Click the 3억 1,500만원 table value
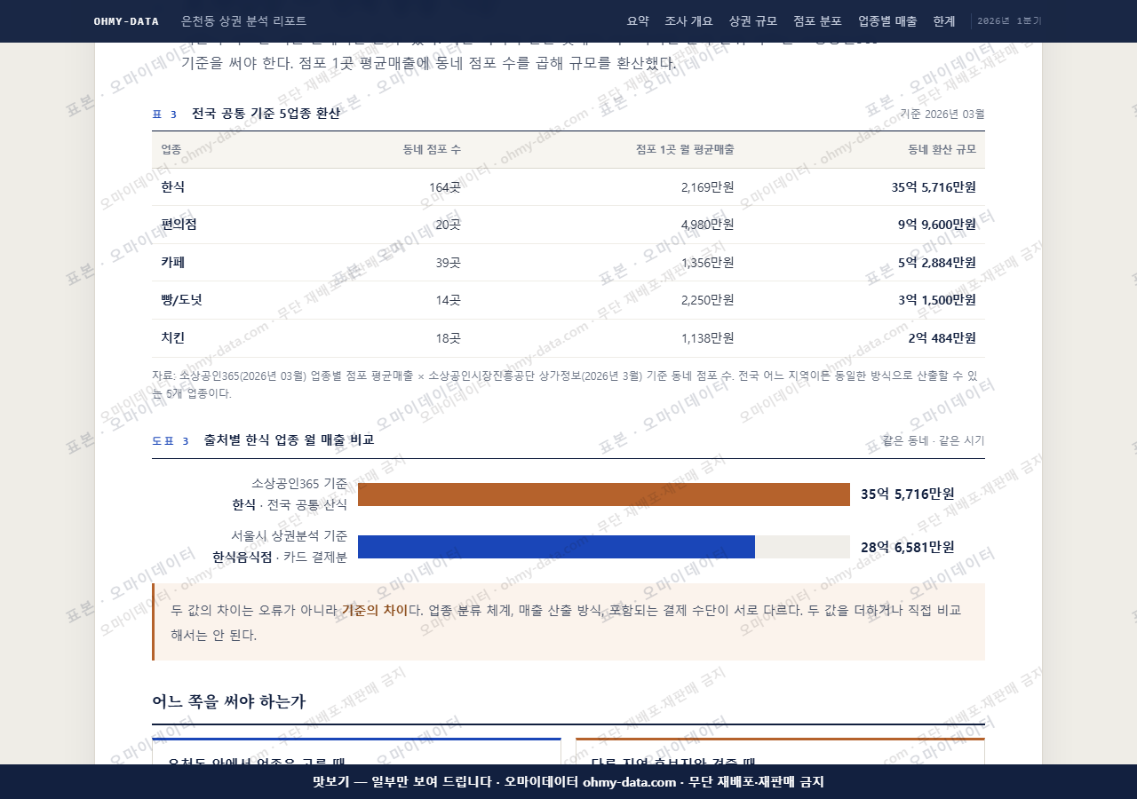The width and height of the screenshot is (1137, 799). click(937, 300)
